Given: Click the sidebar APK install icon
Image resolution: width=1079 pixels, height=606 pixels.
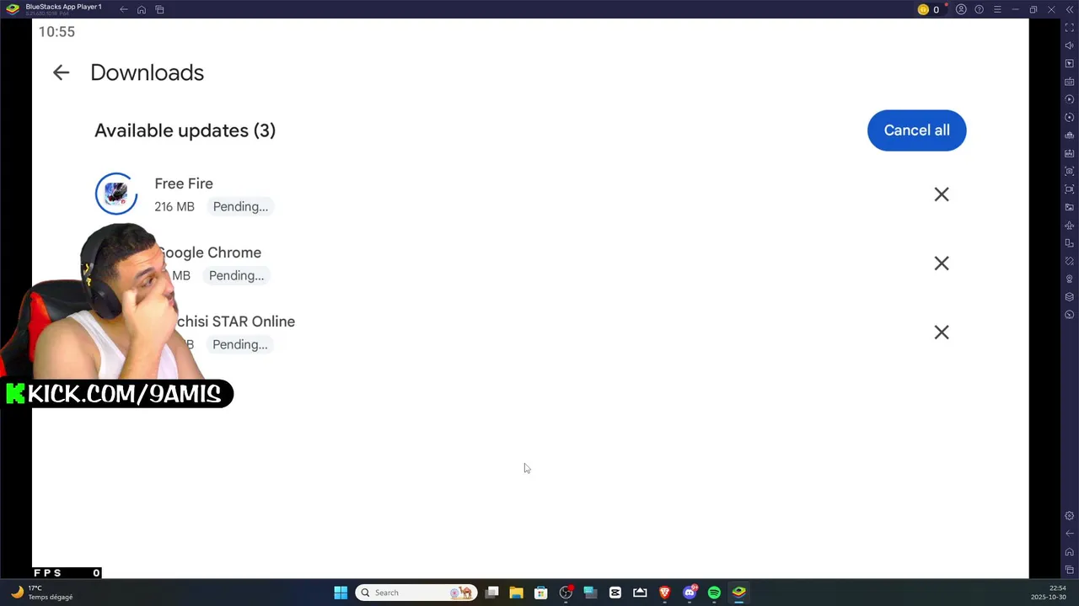Looking at the screenshot, I should (x=1070, y=153).
